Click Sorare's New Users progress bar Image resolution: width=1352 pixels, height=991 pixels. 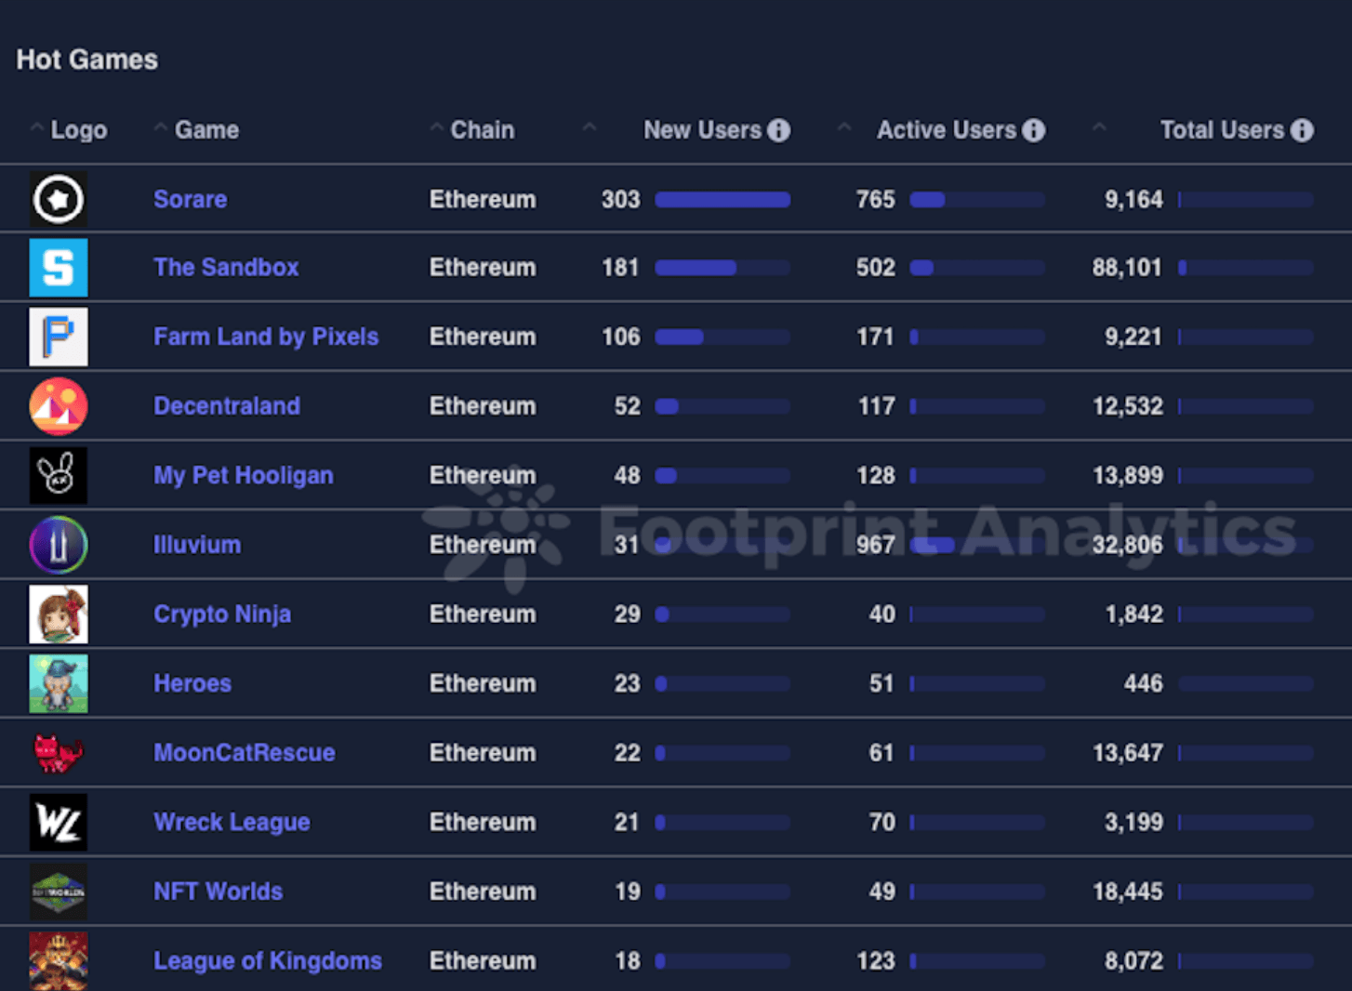point(722,200)
